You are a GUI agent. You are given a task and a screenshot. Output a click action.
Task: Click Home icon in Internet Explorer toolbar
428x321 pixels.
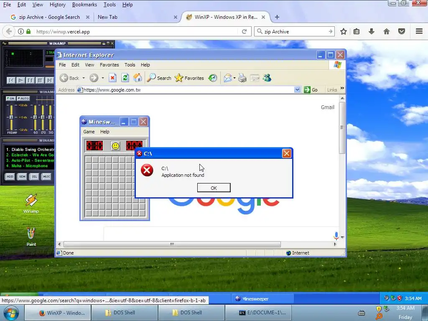tap(138, 78)
